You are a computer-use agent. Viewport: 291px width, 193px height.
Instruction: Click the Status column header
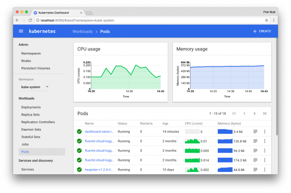123,123
